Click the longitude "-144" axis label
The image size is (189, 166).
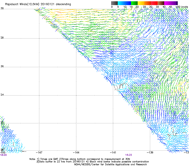coord(76,152)
